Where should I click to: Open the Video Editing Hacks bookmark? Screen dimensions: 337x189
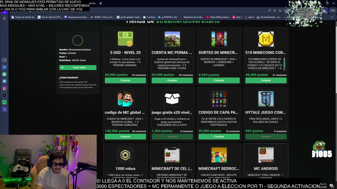[x=218, y=17]
